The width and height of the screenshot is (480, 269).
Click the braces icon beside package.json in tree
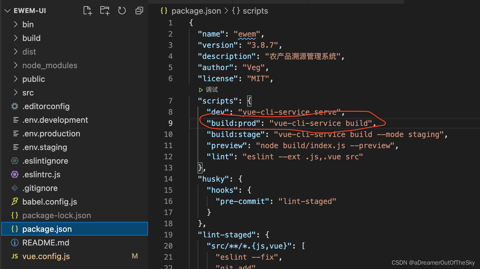(x=15, y=229)
